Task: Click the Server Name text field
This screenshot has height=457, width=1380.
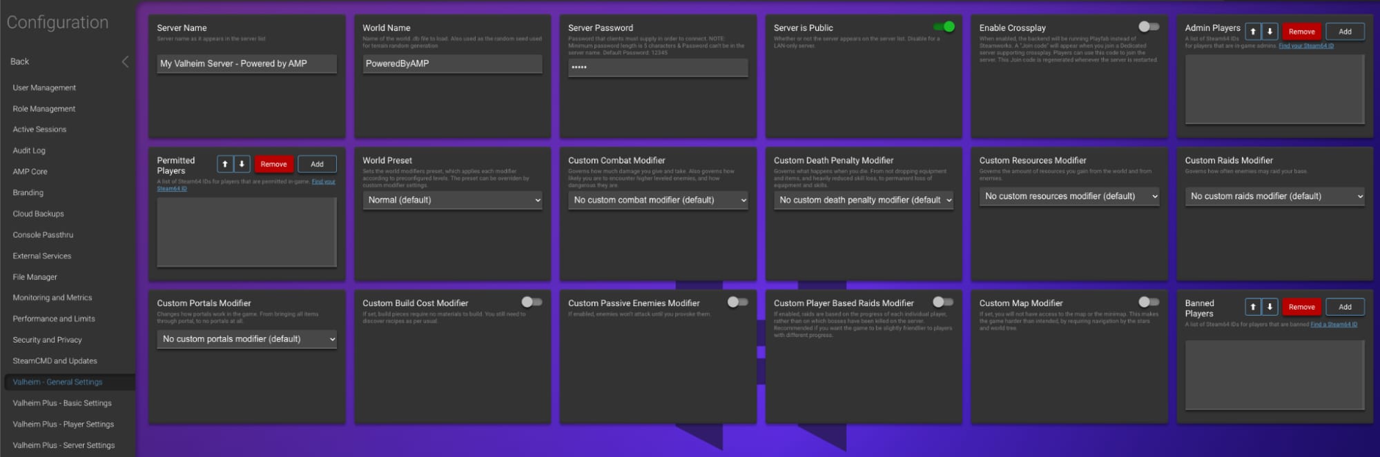Action: tap(246, 63)
